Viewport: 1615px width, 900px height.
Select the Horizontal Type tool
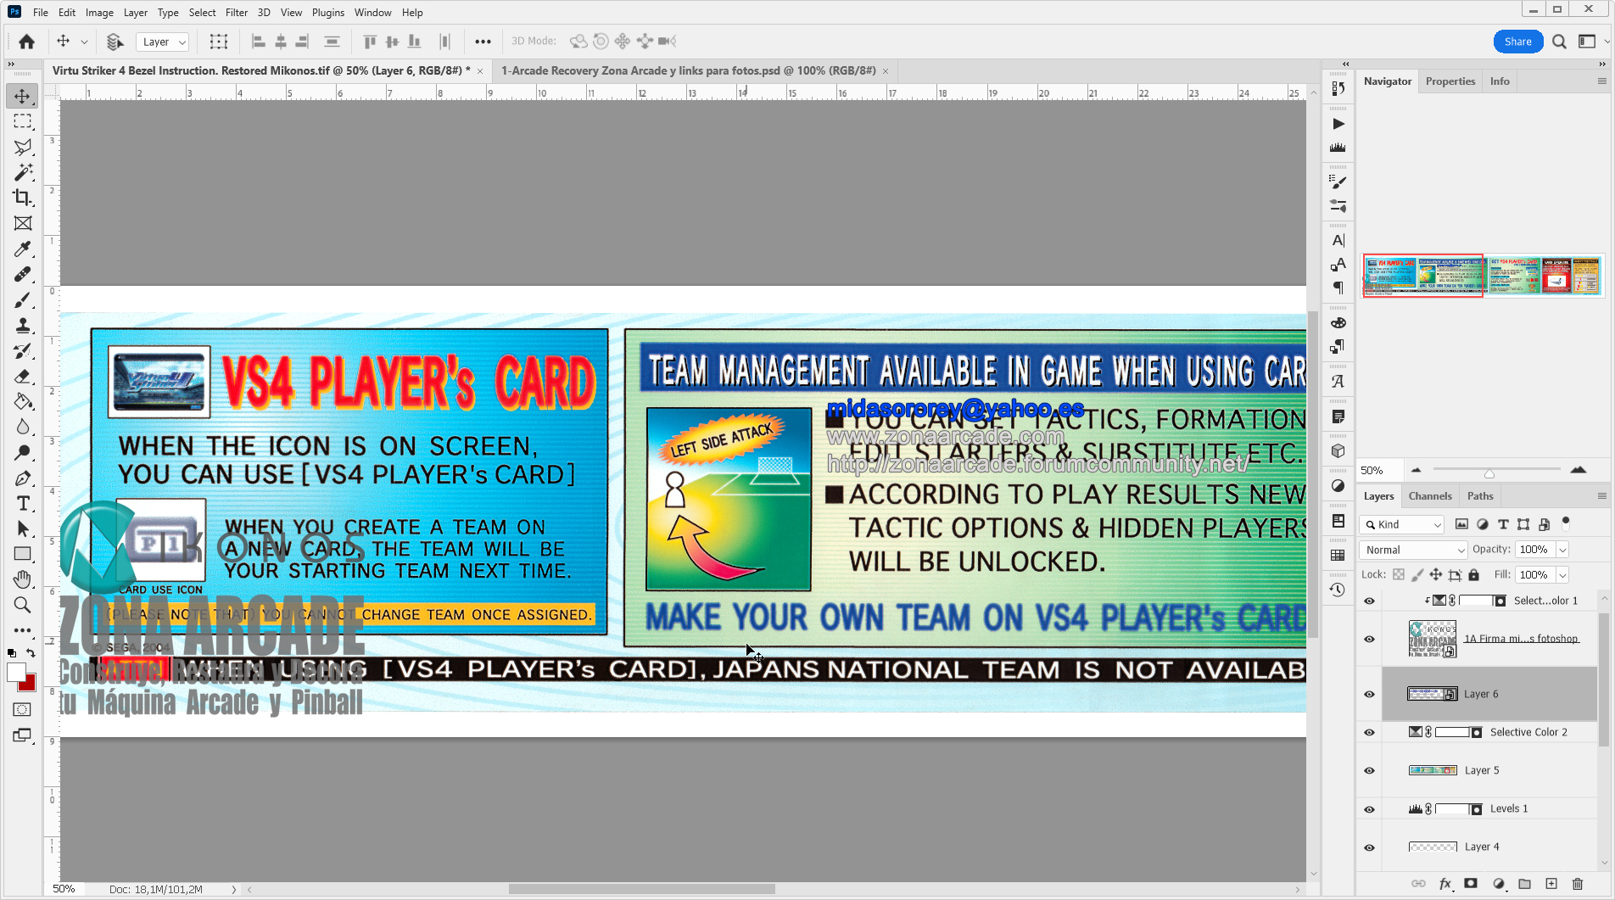click(23, 503)
